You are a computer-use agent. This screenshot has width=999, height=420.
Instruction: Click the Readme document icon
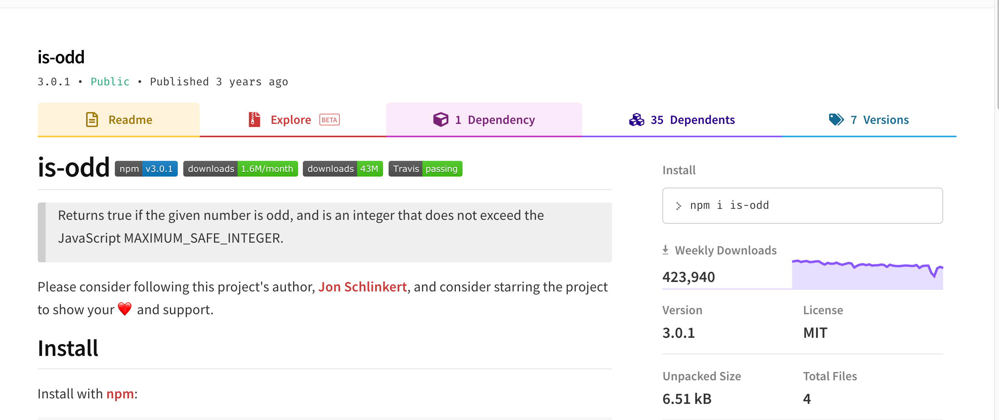92,120
